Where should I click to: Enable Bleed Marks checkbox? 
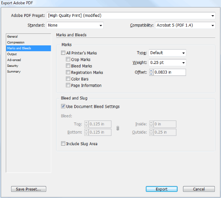pyautogui.click(x=68, y=66)
